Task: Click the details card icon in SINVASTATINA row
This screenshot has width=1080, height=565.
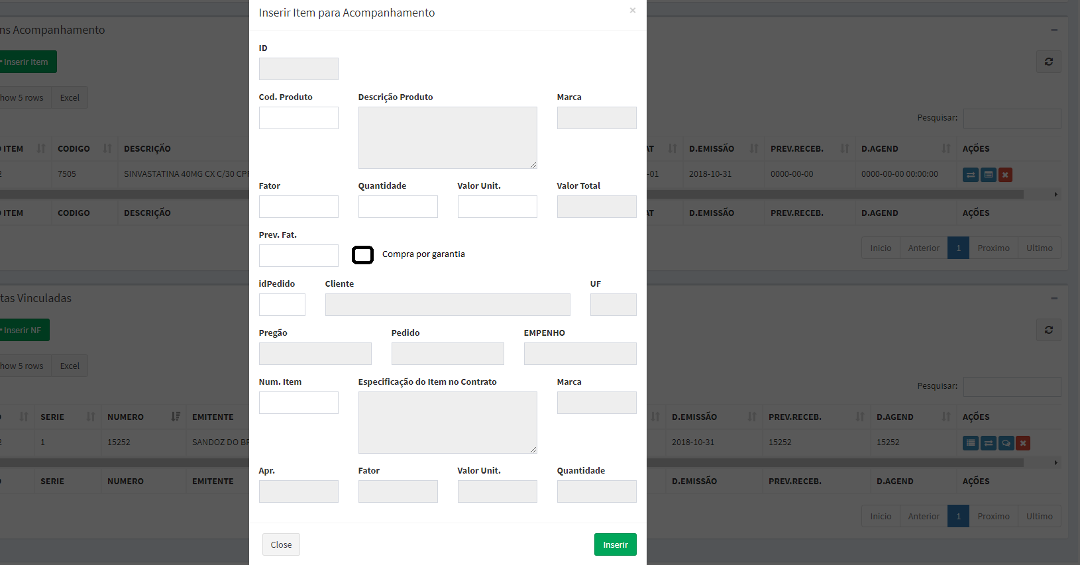Action: pyautogui.click(x=988, y=175)
